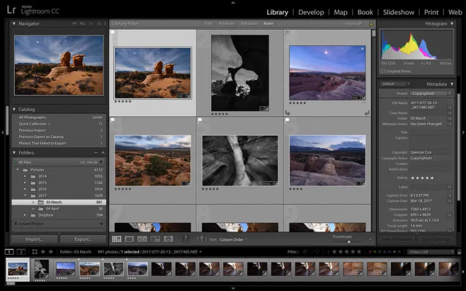Image resolution: width=466 pixels, height=291 pixels.
Task: Open Default metadata view dropdown
Action: [x=394, y=84]
